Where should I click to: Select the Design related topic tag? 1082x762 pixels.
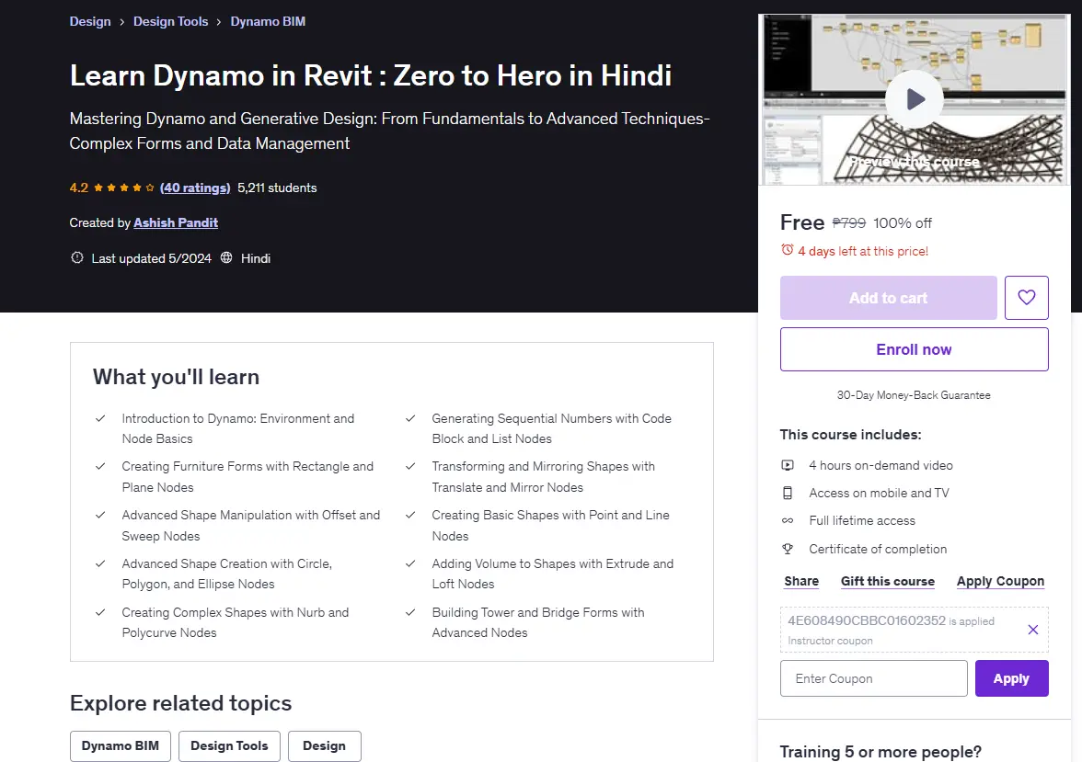click(324, 746)
